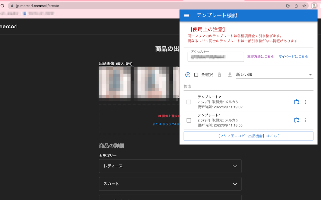Click the 更新時刻: 2022/6/9 11:18:55 timestamp

(220, 125)
